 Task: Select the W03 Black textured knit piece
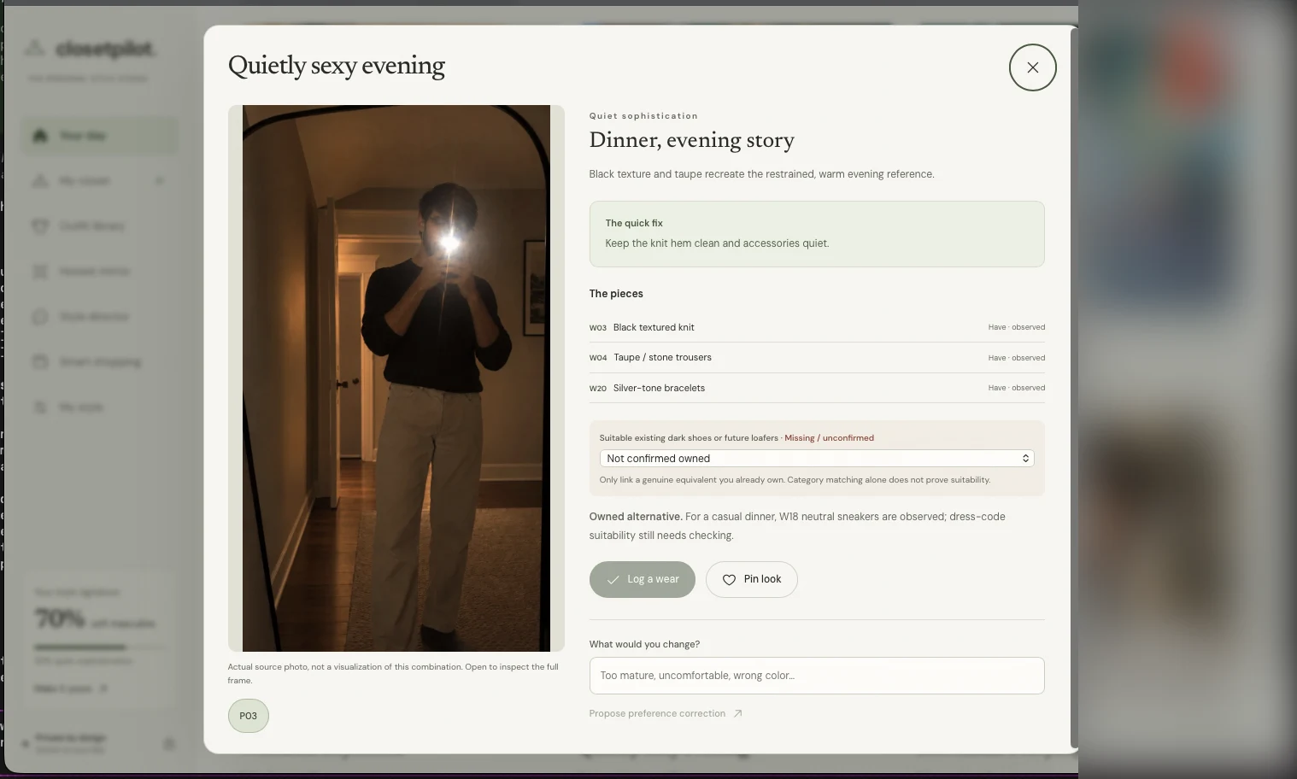click(x=817, y=327)
